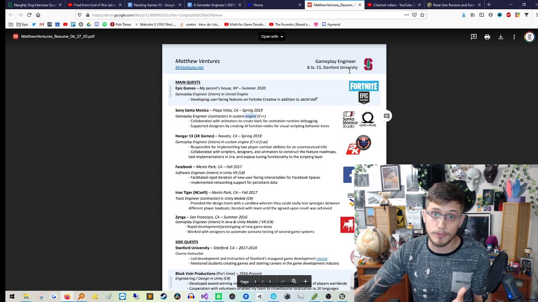Open the 'course' link under Stanford University
The width and height of the screenshot is (538, 302).
point(322,258)
